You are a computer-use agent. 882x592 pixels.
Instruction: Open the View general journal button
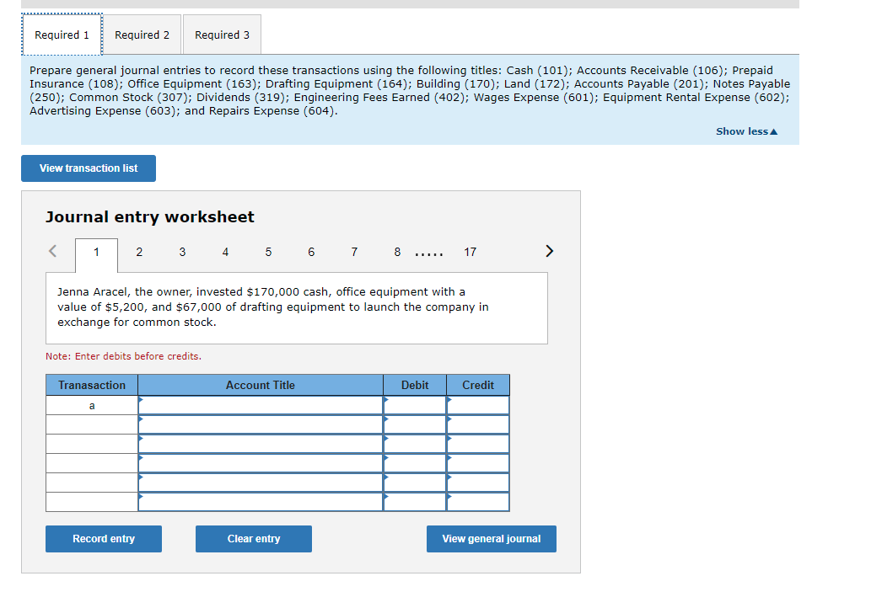(x=491, y=539)
